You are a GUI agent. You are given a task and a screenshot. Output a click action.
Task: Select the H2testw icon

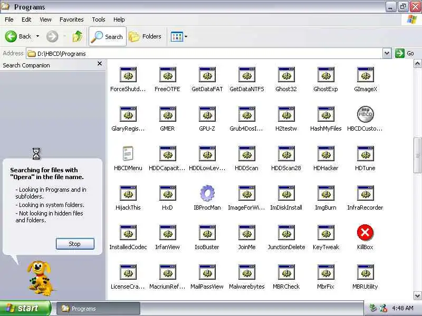pos(286,114)
